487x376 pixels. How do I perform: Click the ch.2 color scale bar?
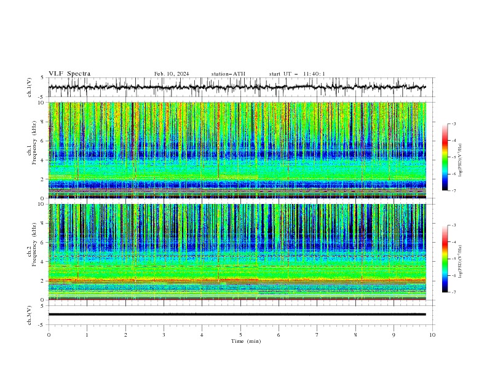pos(445,259)
